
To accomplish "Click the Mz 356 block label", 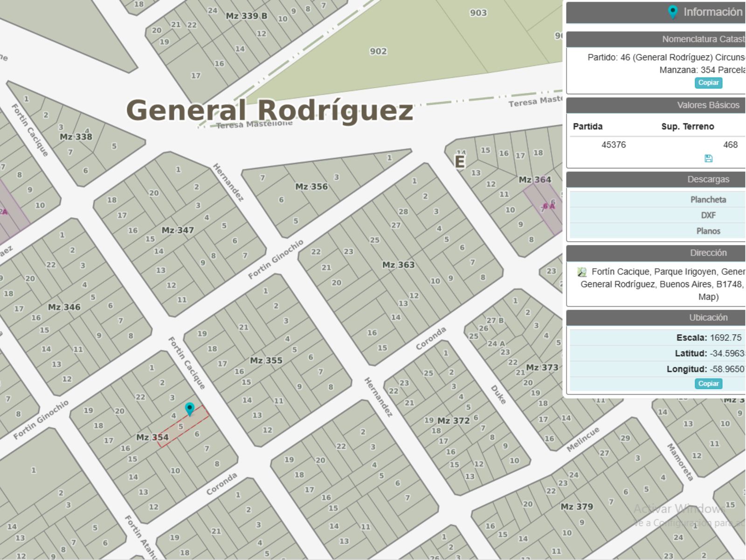I will tap(311, 187).
